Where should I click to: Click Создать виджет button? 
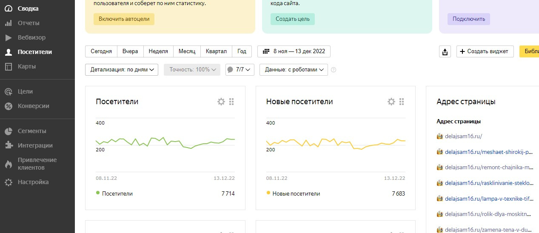(x=485, y=51)
